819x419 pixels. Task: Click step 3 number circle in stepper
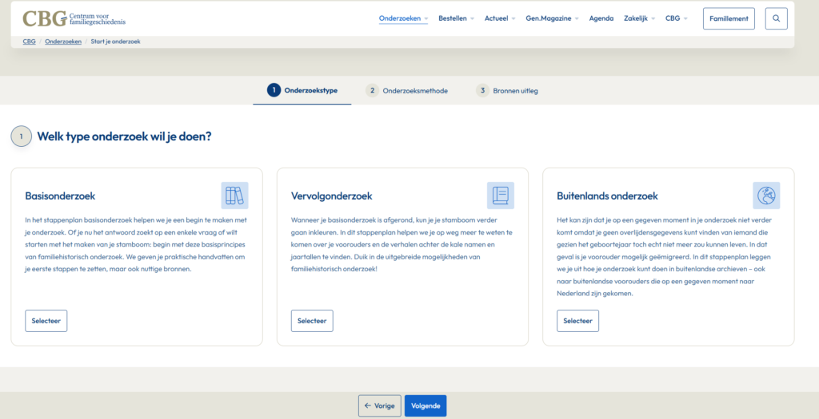(482, 91)
